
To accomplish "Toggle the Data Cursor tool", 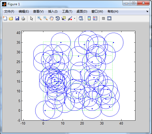I will (64, 18).
